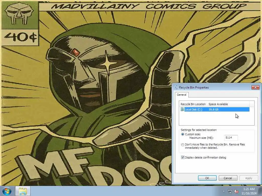Uncheck Display delete confirmation dialog
The width and height of the screenshot is (262, 196).
point(183,157)
